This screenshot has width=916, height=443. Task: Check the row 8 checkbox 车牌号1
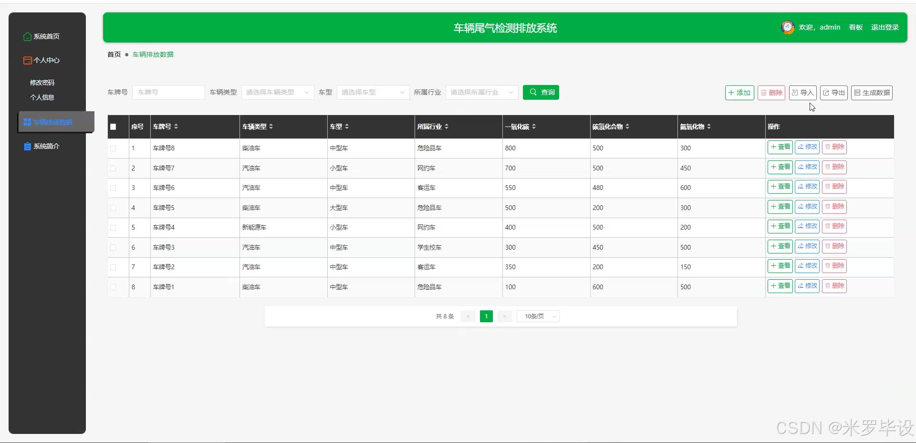click(113, 287)
